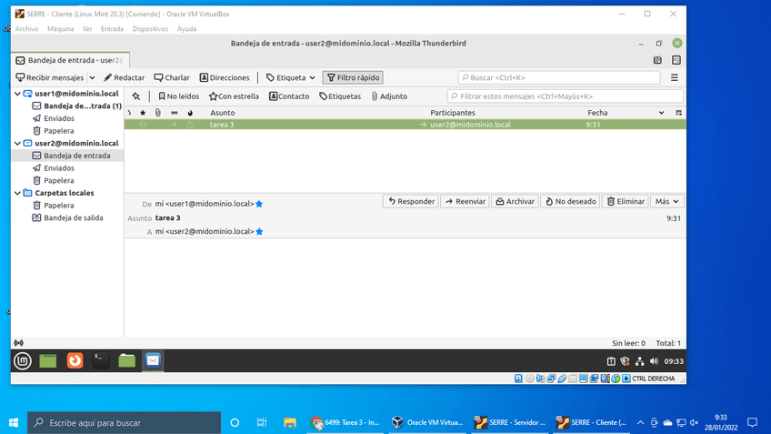Open the Más dropdown in message header

click(666, 201)
